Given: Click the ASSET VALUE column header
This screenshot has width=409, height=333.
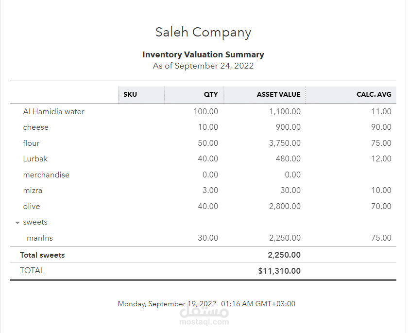Looking at the screenshot, I should pos(278,95).
